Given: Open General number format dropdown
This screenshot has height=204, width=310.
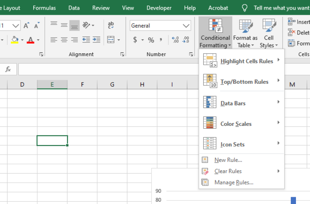Looking at the screenshot, I should click(x=186, y=26).
